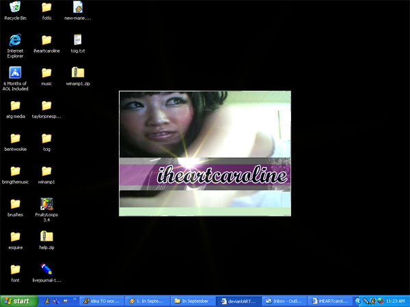
Task: Open the iheartcaroline folder
Action: tap(46, 41)
